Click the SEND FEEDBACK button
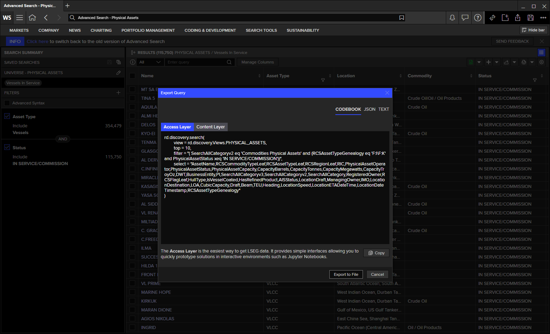Screen dimensions: 550x334 (x=512, y=41)
